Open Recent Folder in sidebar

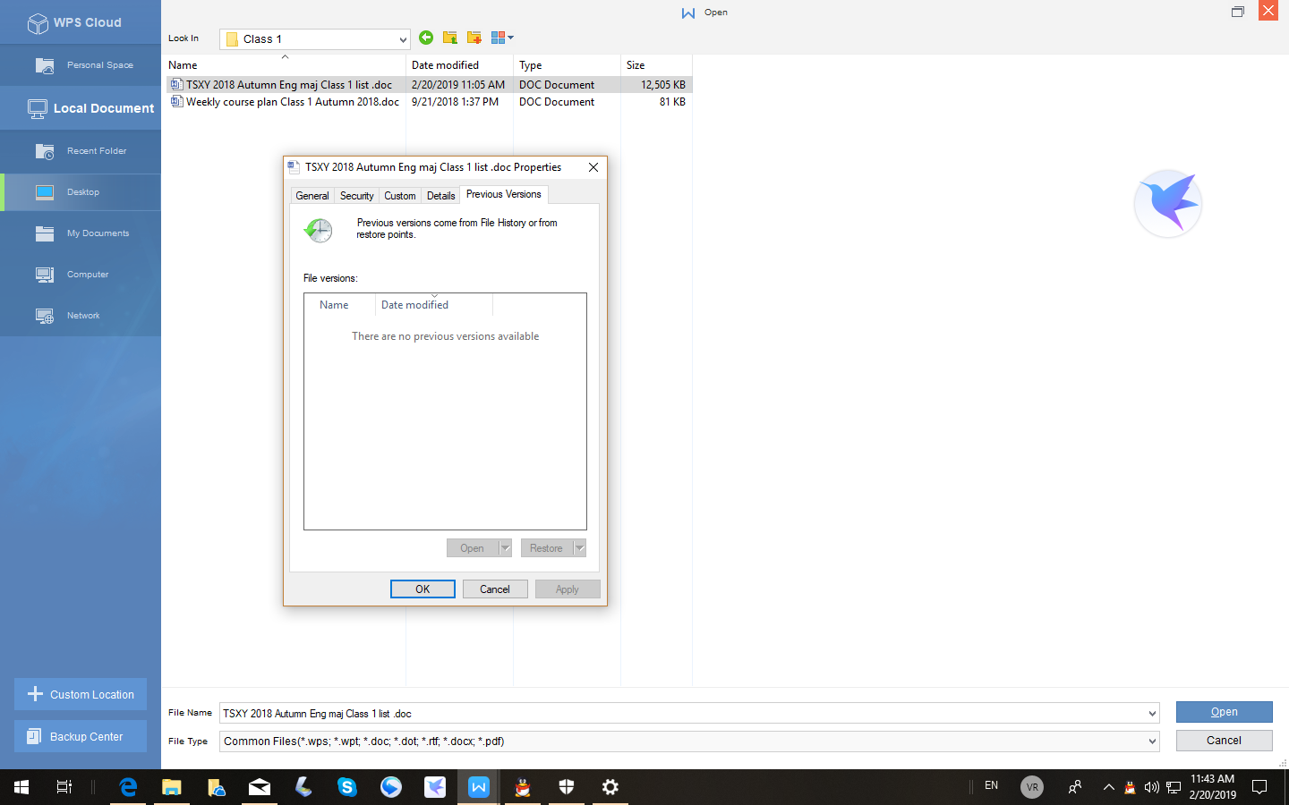pyautogui.click(x=81, y=151)
